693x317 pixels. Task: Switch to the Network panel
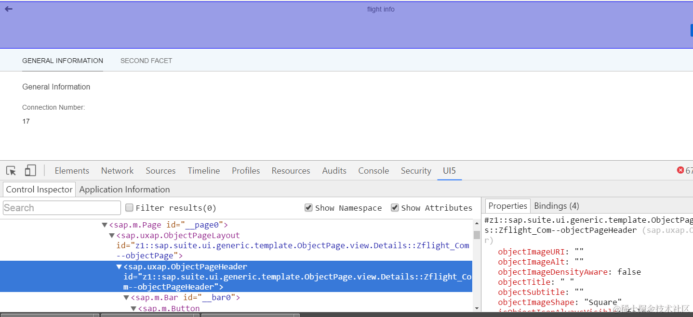(117, 171)
